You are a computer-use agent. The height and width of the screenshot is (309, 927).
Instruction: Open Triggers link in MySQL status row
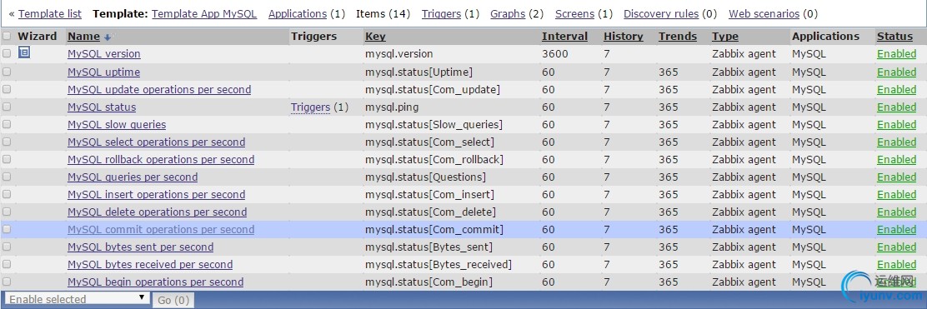(310, 107)
